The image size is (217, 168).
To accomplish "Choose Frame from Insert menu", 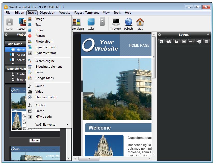I will (x=49, y=111).
